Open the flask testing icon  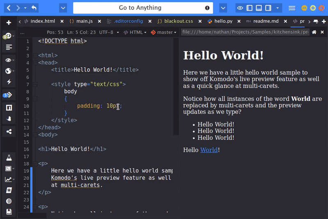click(9, 158)
